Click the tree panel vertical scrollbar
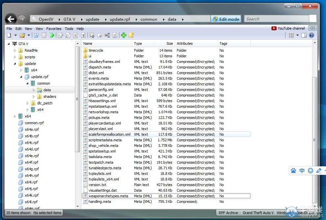This screenshot has width=326, height=220. 77,99
